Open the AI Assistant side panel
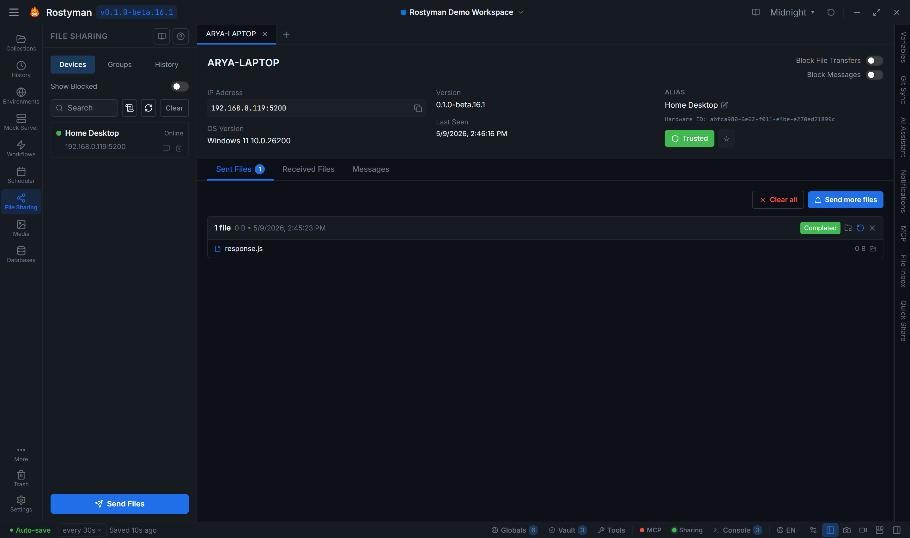Screen dimensions: 910x538 click(x=903, y=137)
